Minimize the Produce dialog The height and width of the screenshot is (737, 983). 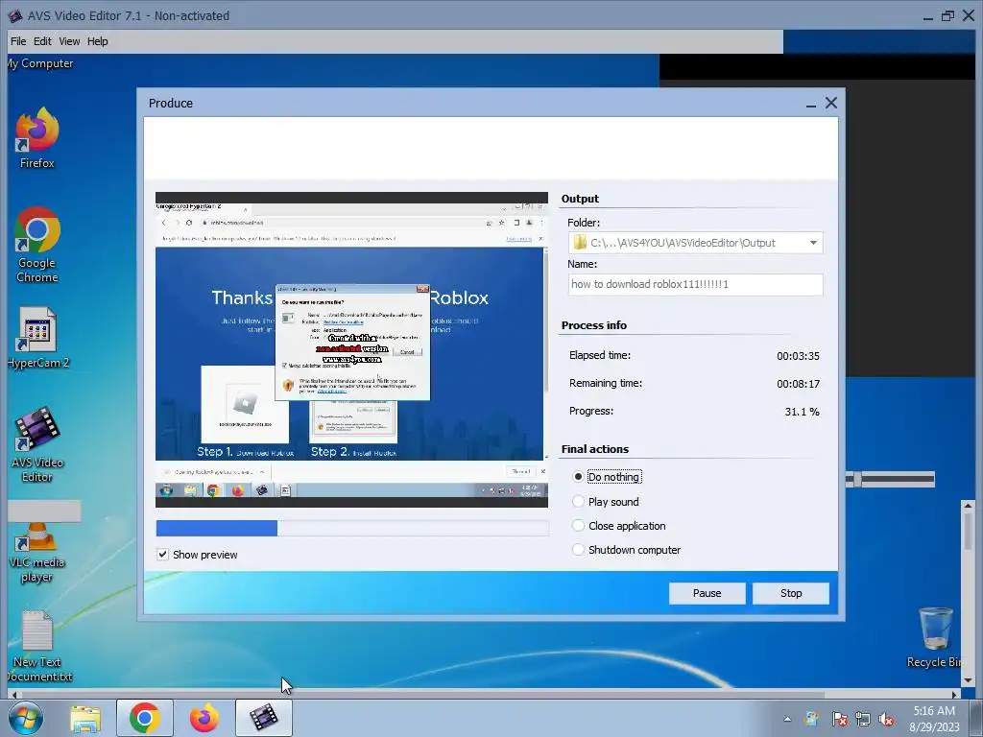click(x=810, y=104)
